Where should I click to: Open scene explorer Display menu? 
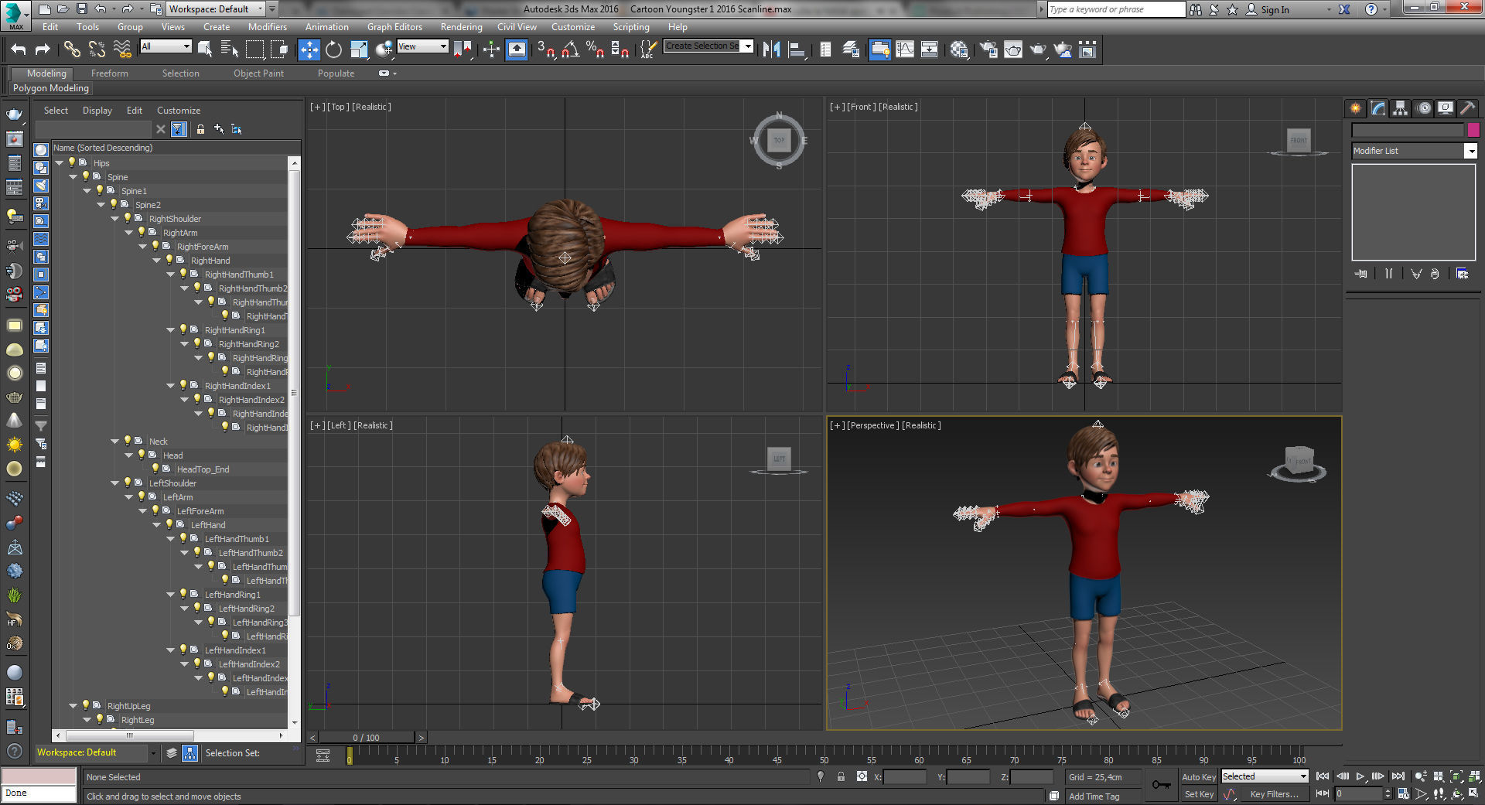pyautogui.click(x=97, y=111)
